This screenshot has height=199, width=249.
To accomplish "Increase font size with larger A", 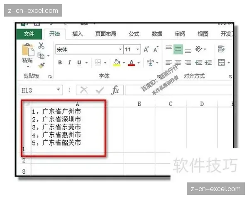I will [146, 49].
